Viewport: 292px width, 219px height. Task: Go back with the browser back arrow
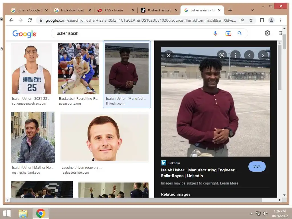[x=11, y=20]
